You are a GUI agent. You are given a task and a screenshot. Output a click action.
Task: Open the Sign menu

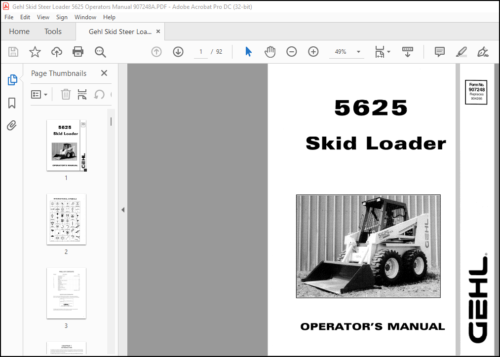[62, 17]
